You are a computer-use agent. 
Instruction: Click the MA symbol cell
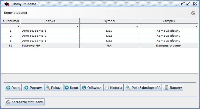point(109,46)
